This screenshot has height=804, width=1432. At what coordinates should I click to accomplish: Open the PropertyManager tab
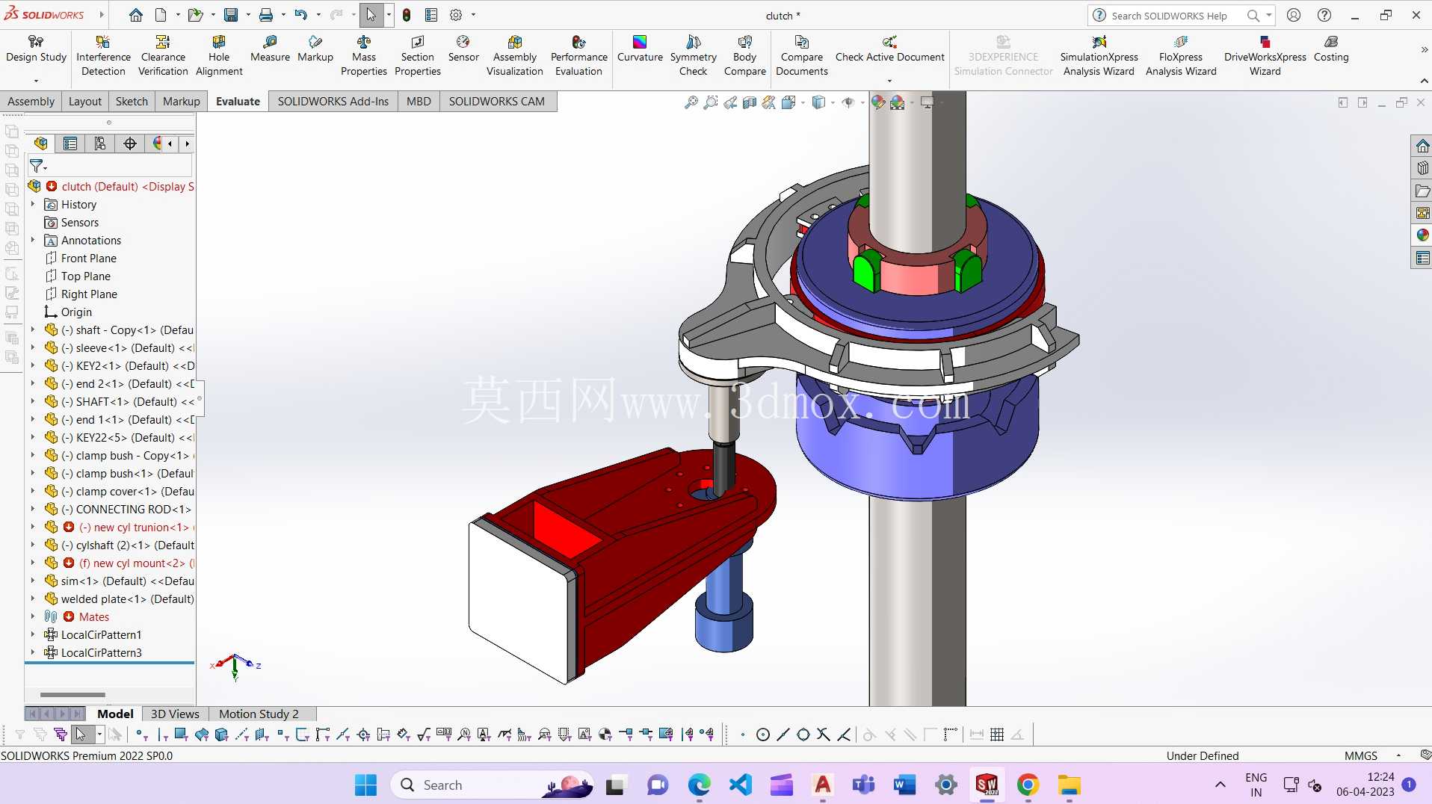pyautogui.click(x=70, y=143)
